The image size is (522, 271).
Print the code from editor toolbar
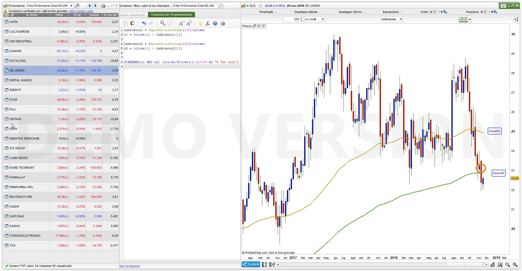(x=222, y=23)
